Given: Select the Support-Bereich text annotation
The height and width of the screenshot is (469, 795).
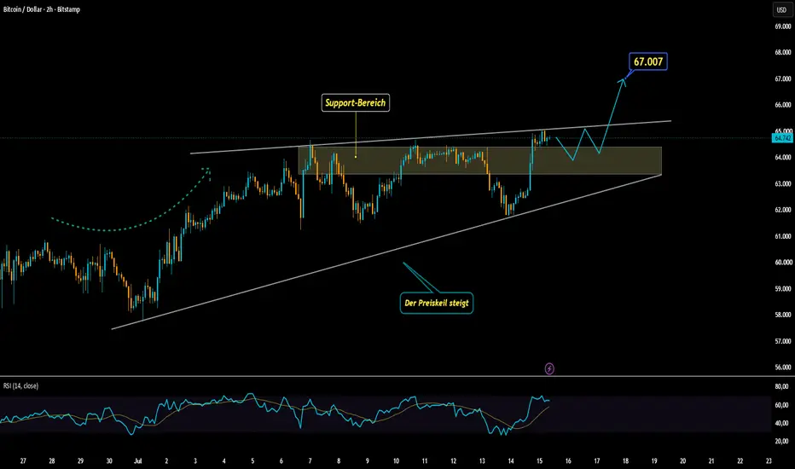Looking at the screenshot, I should pyautogui.click(x=356, y=103).
